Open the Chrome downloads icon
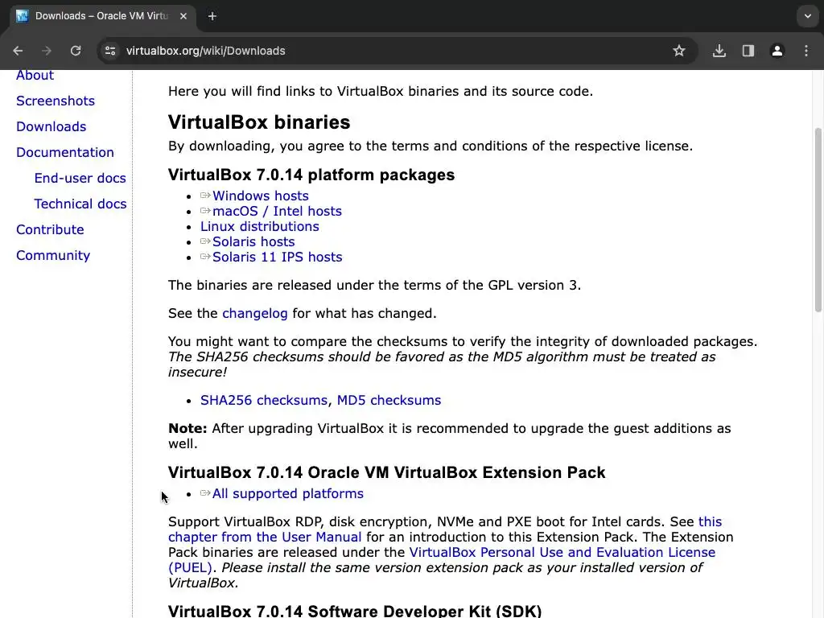Viewport: 824px width, 618px height. [719, 51]
